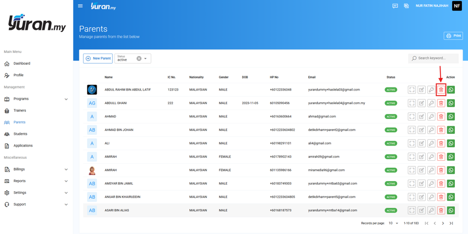Click the translate icon in header
Viewport: 468px width, 234px height.
tap(406, 6)
